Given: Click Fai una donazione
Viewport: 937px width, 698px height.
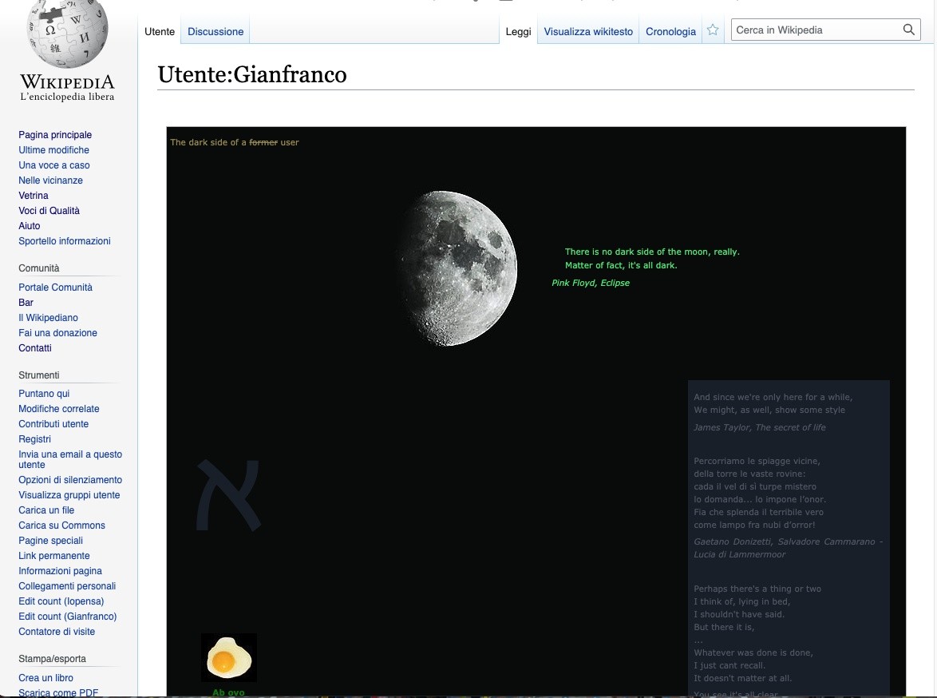Looking at the screenshot, I should pos(58,332).
